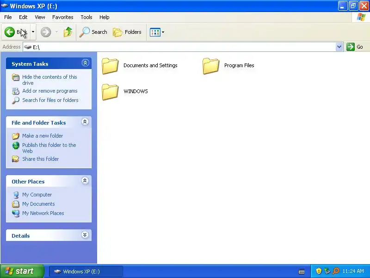Click the Share this folder hand icon
This screenshot has width=370, height=278.
click(x=16, y=159)
